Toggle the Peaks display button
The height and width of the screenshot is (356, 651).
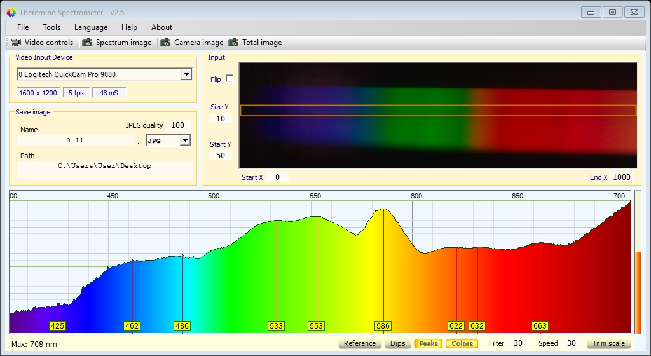pos(428,344)
